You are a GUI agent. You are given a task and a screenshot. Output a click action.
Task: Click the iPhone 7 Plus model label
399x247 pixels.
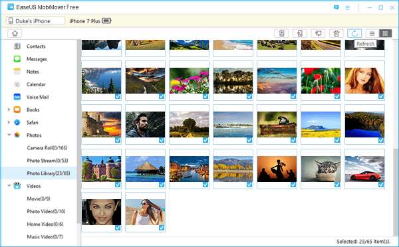(x=84, y=21)
